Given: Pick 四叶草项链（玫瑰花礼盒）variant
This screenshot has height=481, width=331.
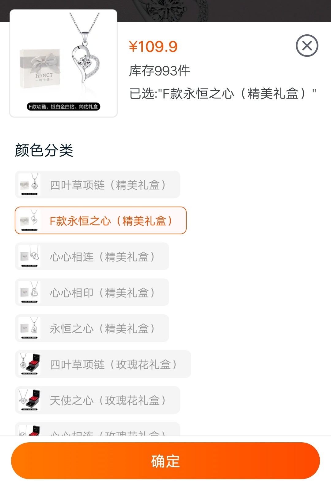Looking at the screenshot, I should [x=103, y=364].
